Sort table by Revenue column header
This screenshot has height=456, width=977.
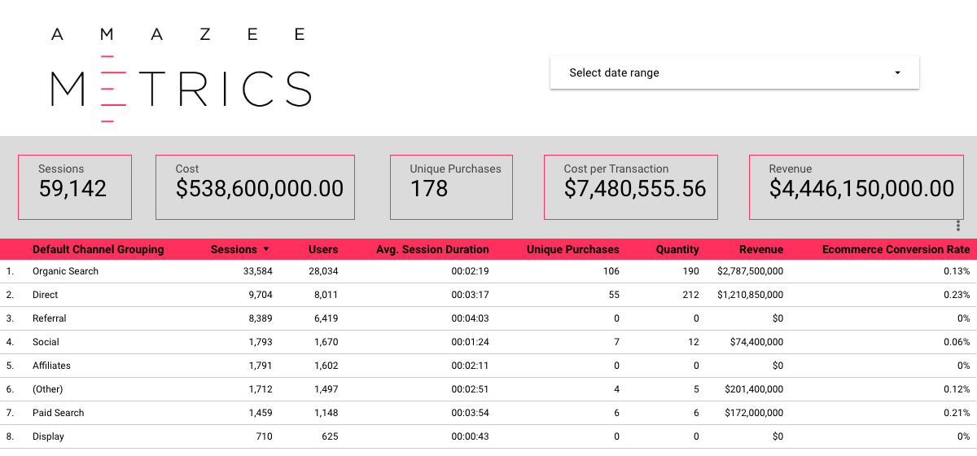[760, 250]
